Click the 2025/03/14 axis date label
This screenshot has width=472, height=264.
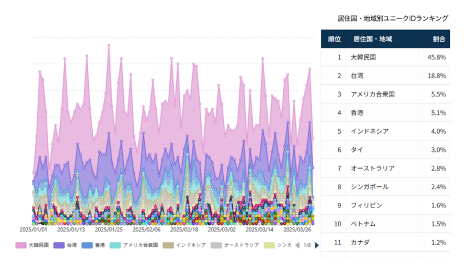coord(259,230)
